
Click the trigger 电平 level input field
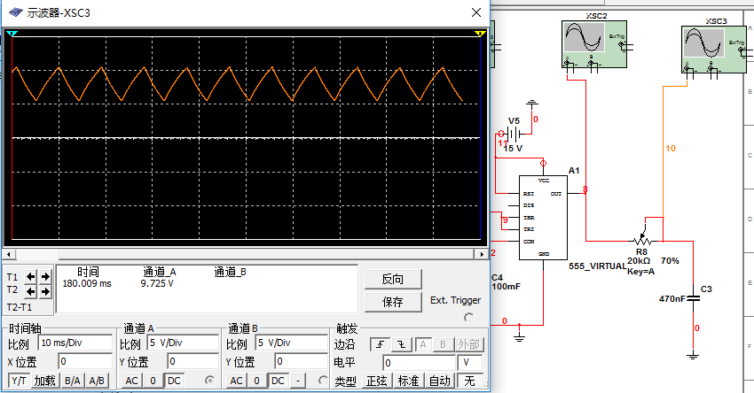(419, 362)
